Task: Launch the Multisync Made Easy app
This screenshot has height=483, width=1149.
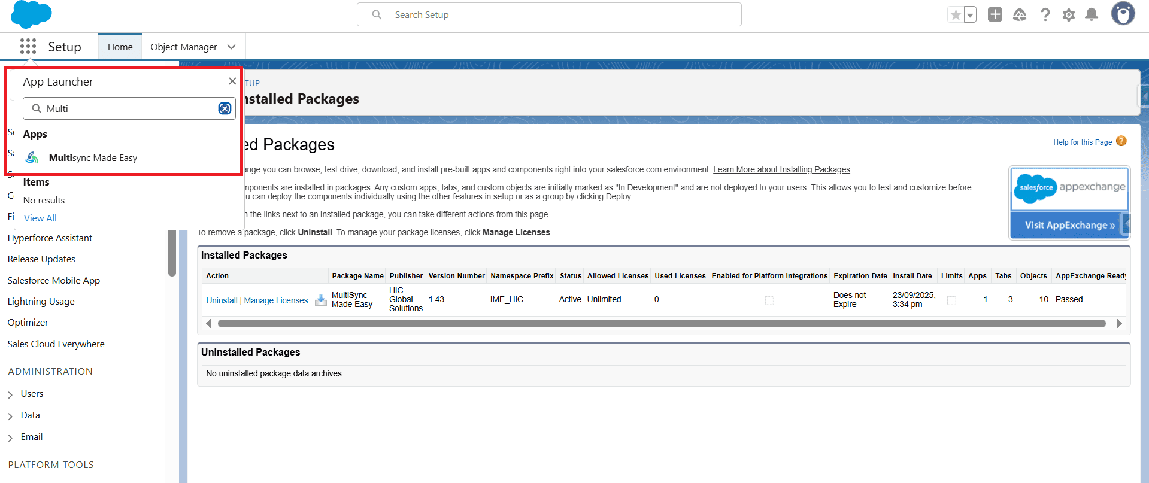Action: [x=93, y=158]
